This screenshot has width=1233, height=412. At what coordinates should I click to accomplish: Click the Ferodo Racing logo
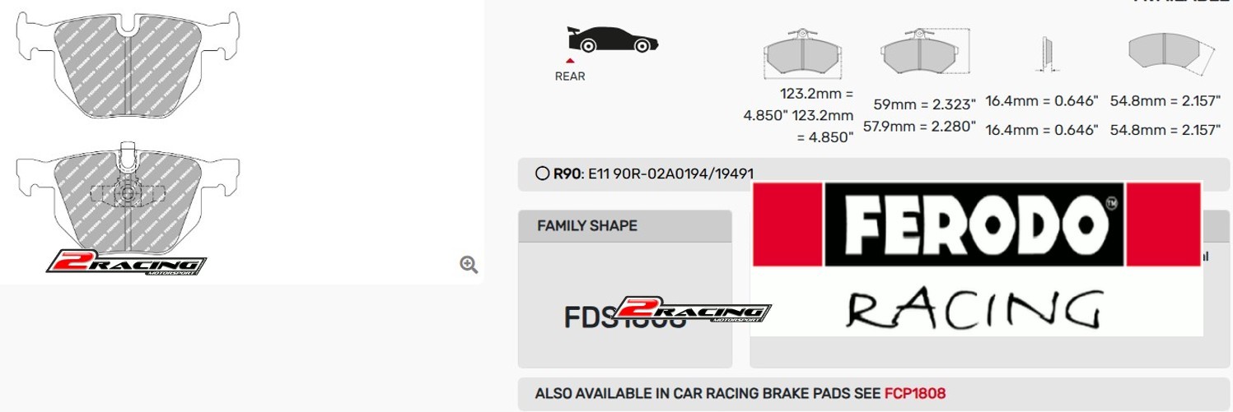pyautogui.click(x=976, y=258)
